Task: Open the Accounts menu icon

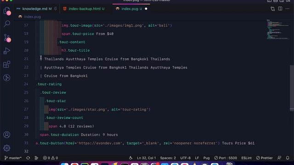Action: click(7, 135)
